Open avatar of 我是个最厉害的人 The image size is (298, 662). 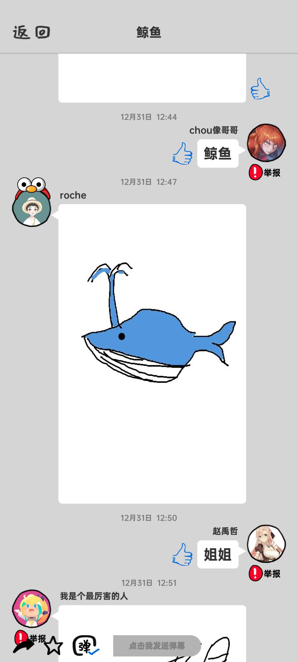(x=31, y=609)
